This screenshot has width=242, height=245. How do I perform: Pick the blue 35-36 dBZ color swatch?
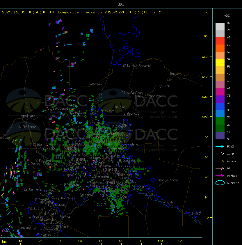point(220,106)
